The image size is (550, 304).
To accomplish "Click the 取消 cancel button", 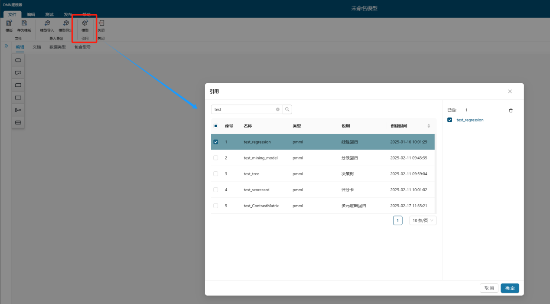I will click(489, 288).
